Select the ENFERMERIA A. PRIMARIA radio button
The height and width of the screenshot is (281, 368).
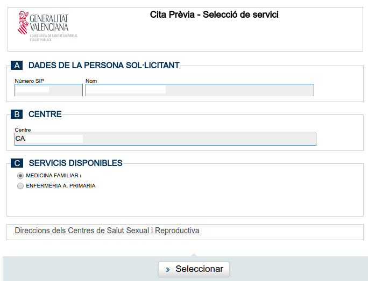click(20, 186)
